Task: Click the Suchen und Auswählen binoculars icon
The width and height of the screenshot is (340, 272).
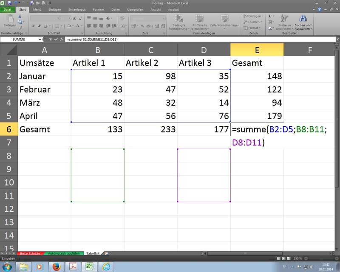Action: [303, 19]
